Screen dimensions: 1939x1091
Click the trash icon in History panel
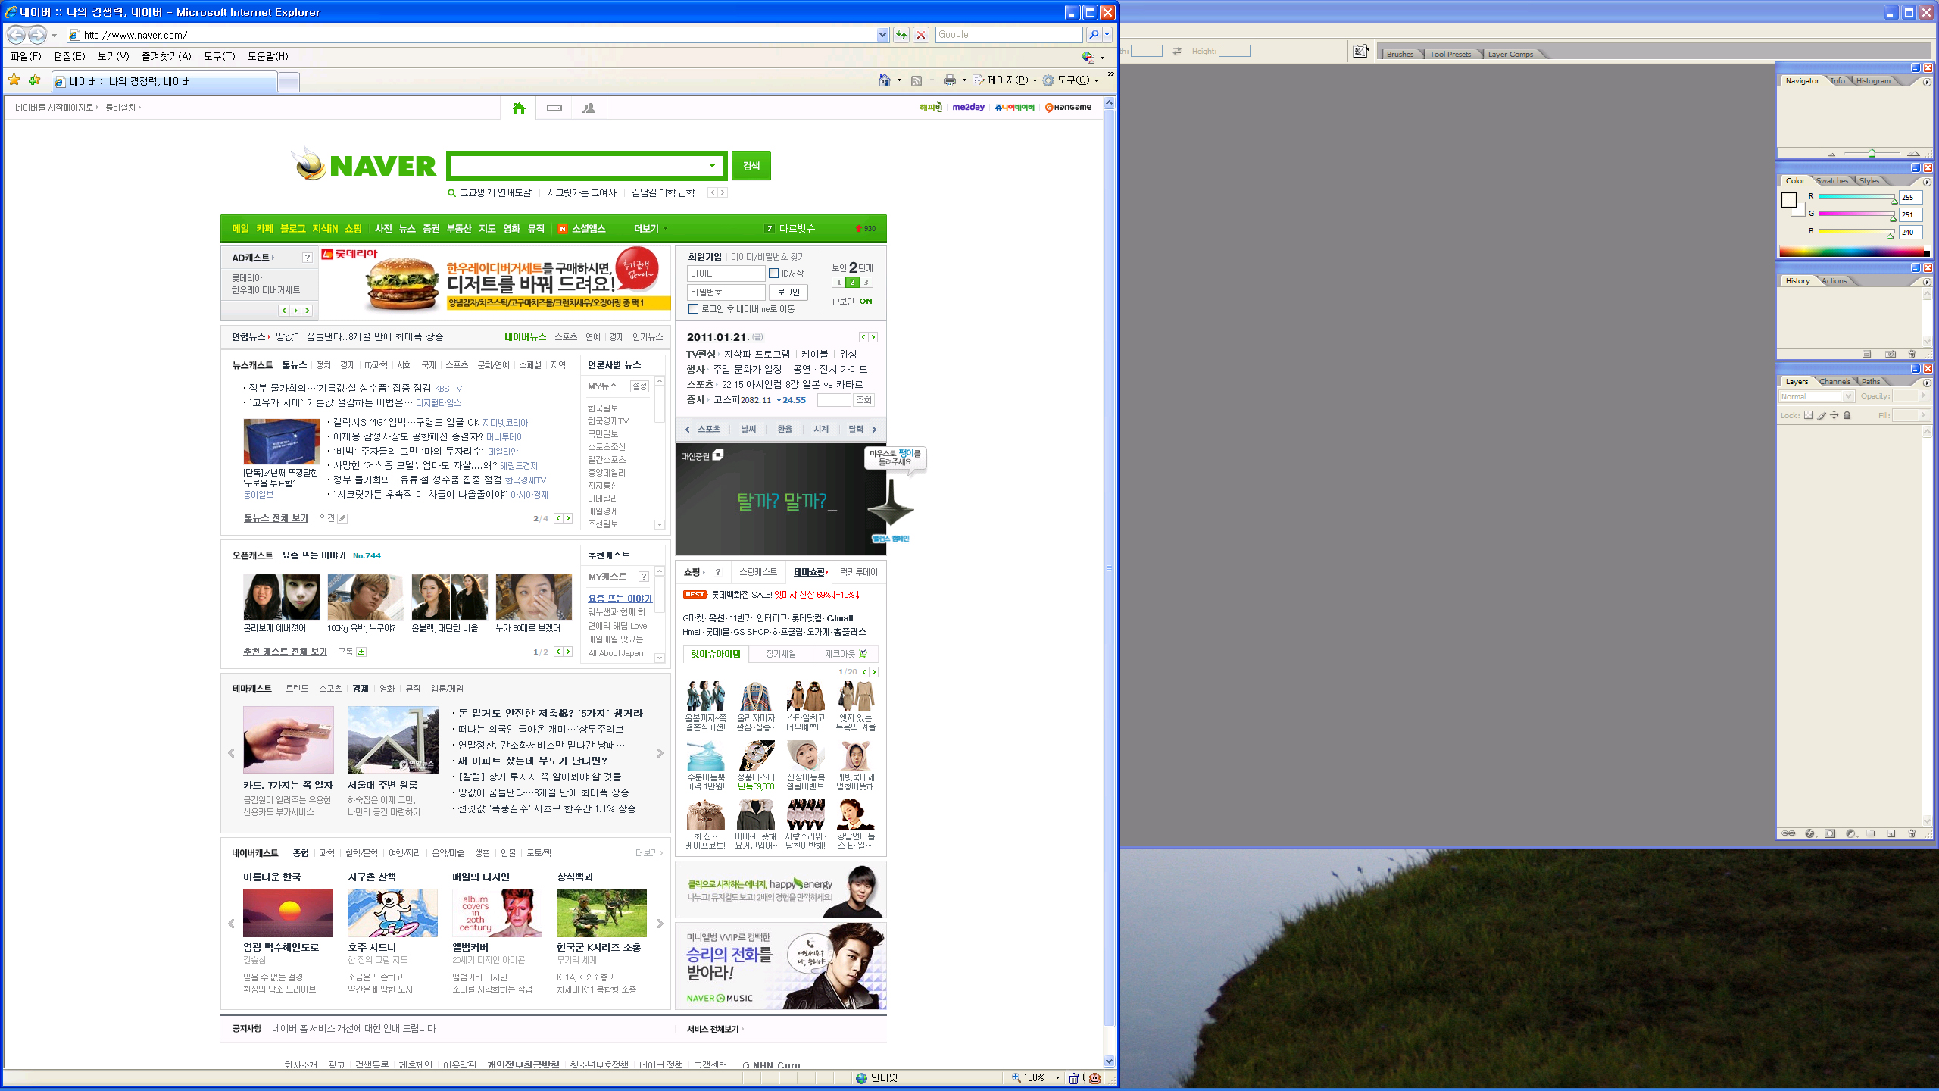coord(1912,354)
